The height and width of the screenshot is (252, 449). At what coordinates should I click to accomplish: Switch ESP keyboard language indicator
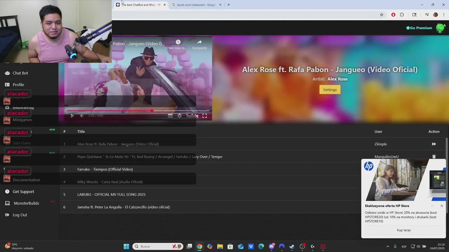pyautogui.click(x=404, y=246)
